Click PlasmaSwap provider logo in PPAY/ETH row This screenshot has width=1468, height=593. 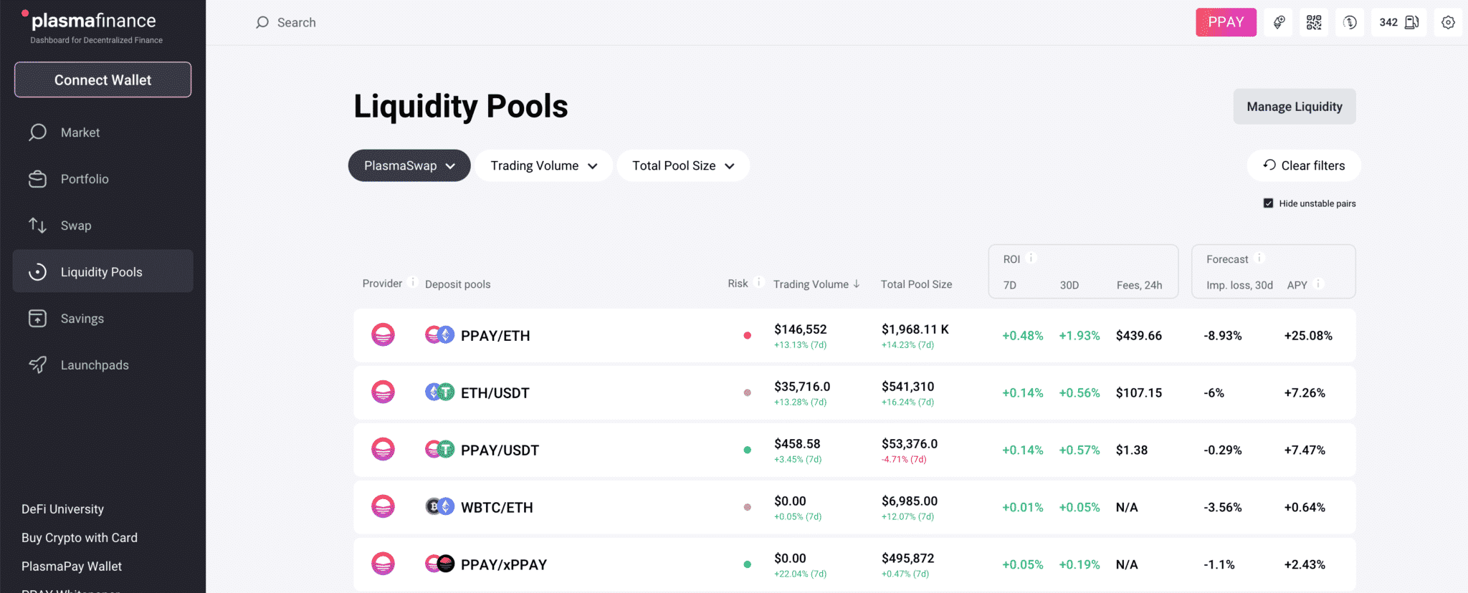click(383, 334)
